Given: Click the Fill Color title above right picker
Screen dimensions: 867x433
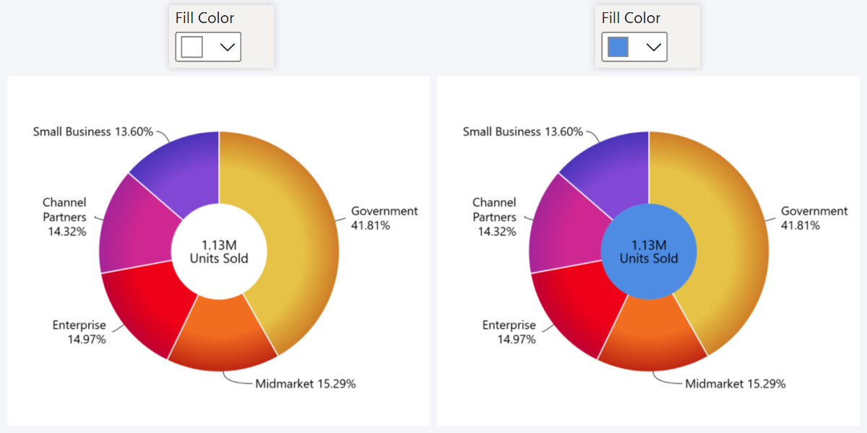Looking at the screenshot, I should (631, 17).
